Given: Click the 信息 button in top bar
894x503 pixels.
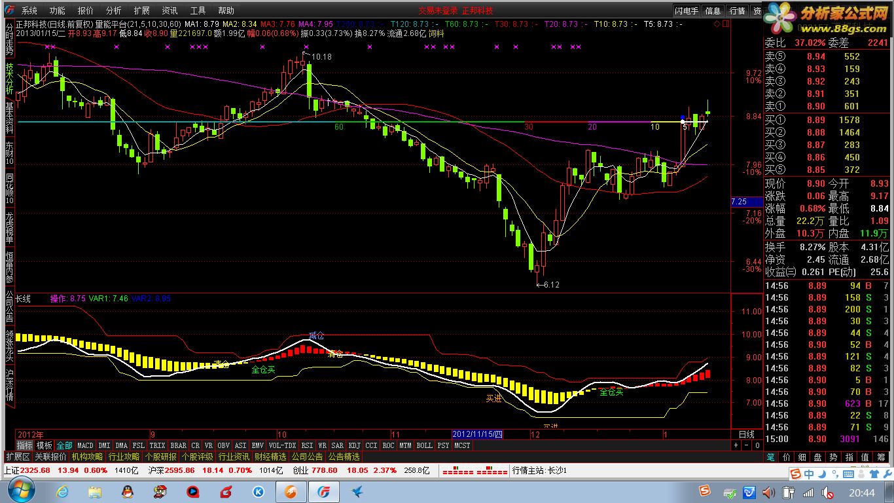Looking at the screenshot, I should coord(713,10).
